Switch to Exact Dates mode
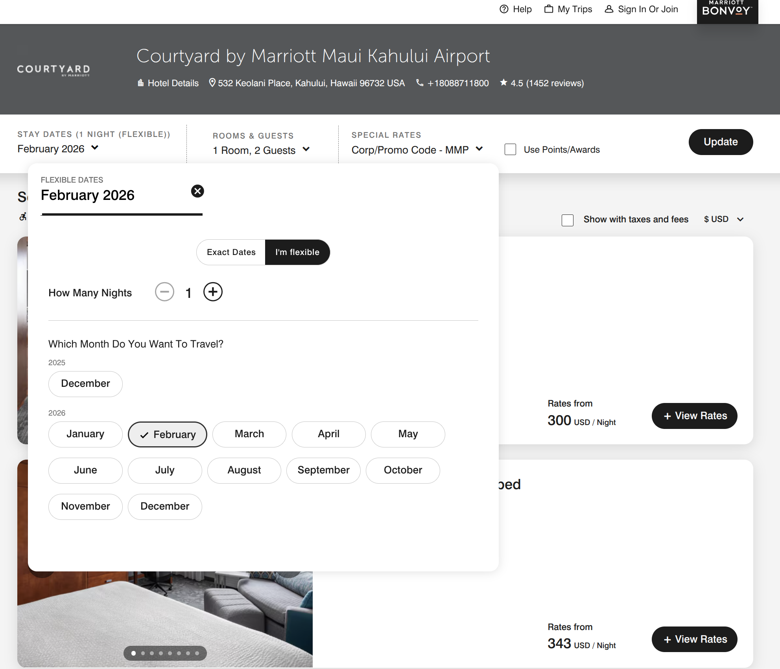 click(x=231, y=252)
